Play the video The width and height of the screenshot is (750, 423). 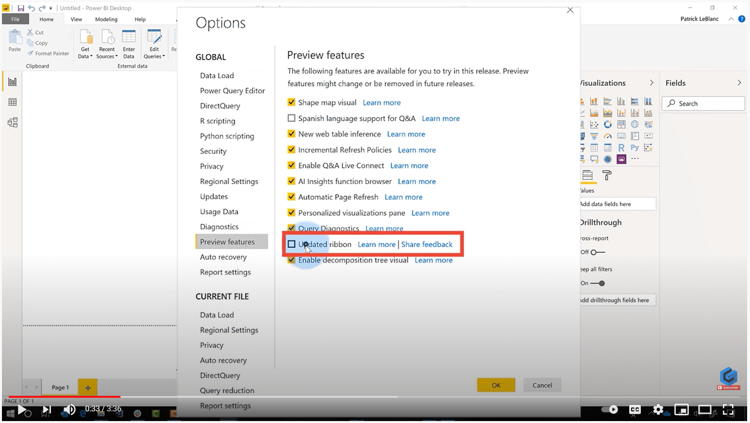coord(22,409)
